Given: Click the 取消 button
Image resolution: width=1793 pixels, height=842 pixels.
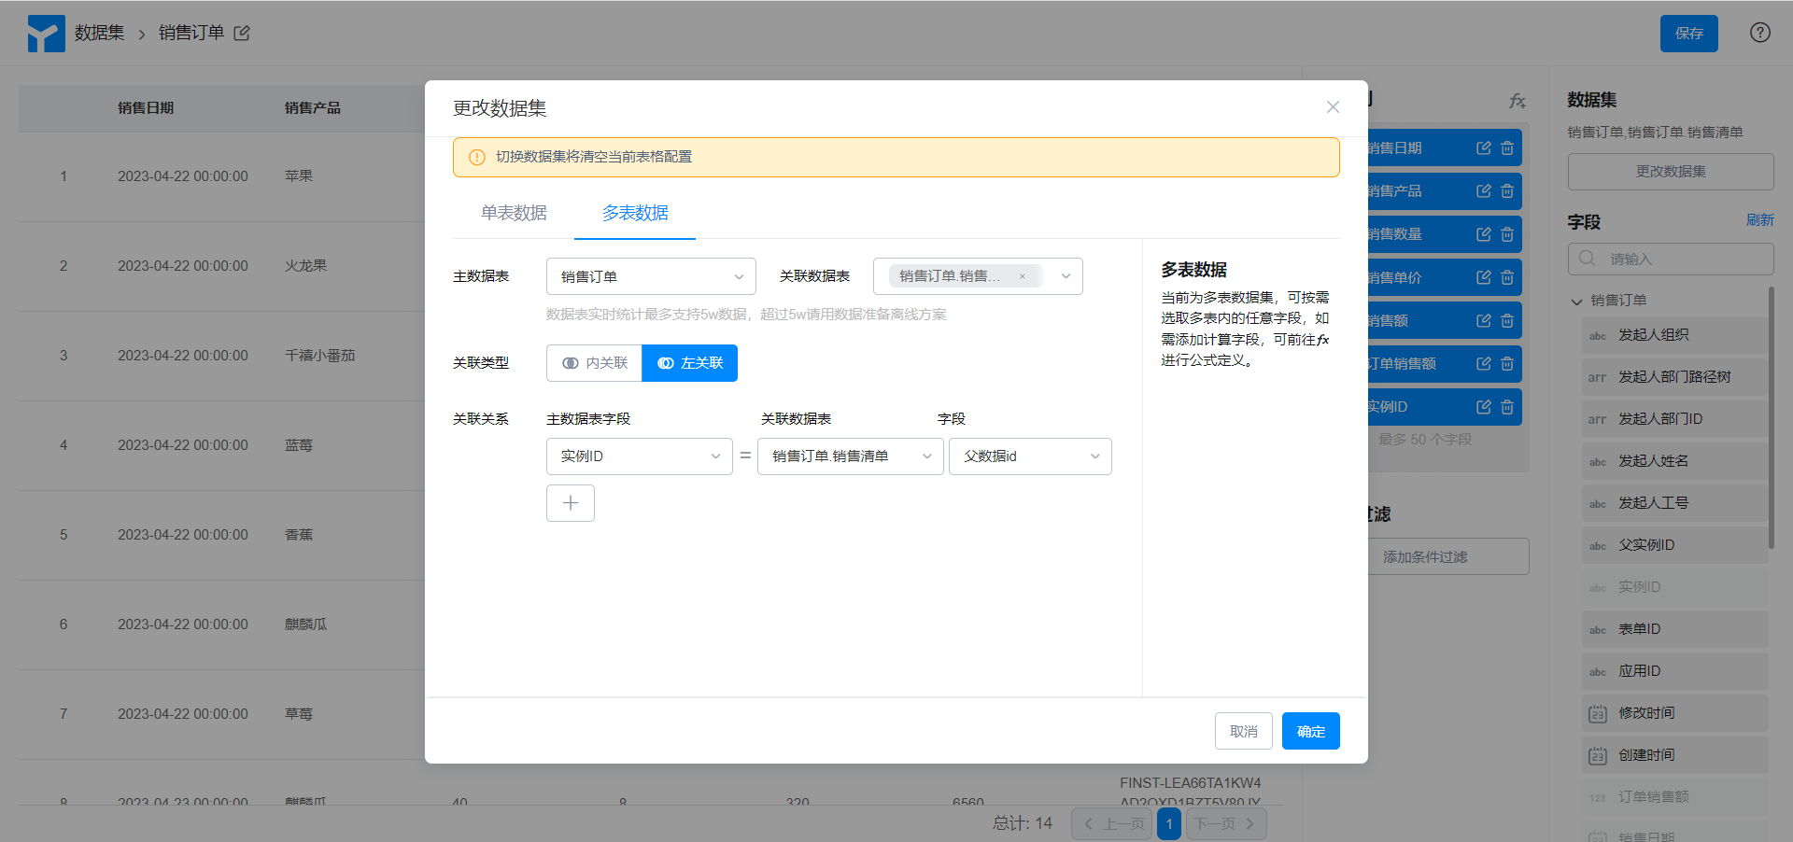Looking at the screenshot, I should tap(1244, 731).
